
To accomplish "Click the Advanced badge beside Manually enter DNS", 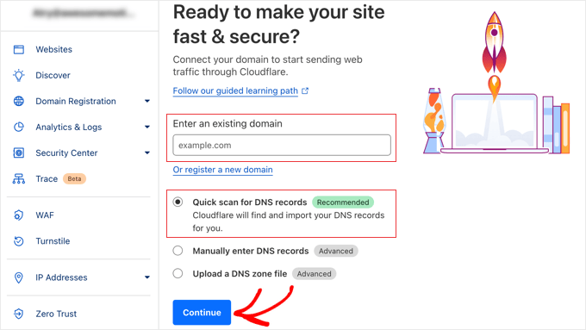I will coord(335,251).
